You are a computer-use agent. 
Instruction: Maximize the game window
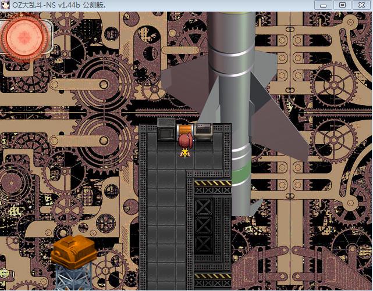tap(342, 5)
